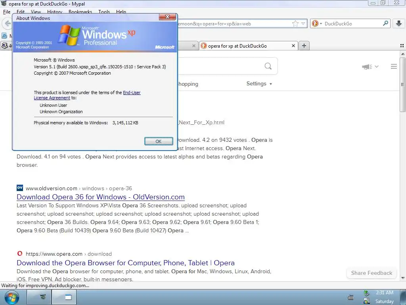Expand the chevron beside the megaphone icon
406x305 pixels.
click(377, 67)
